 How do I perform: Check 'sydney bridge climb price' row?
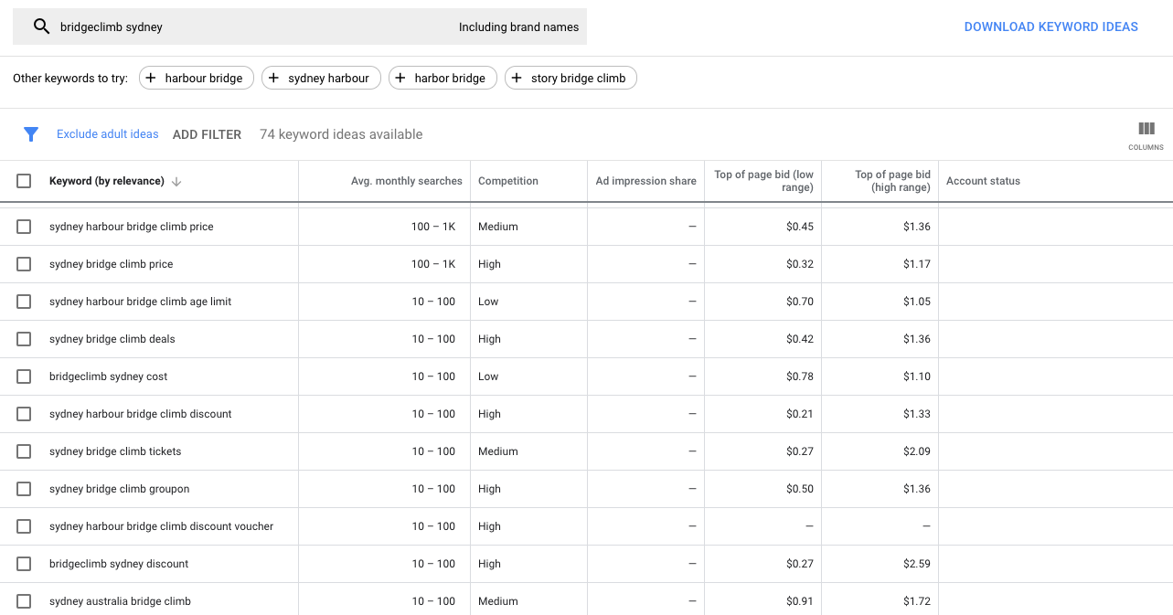(24, 264)
